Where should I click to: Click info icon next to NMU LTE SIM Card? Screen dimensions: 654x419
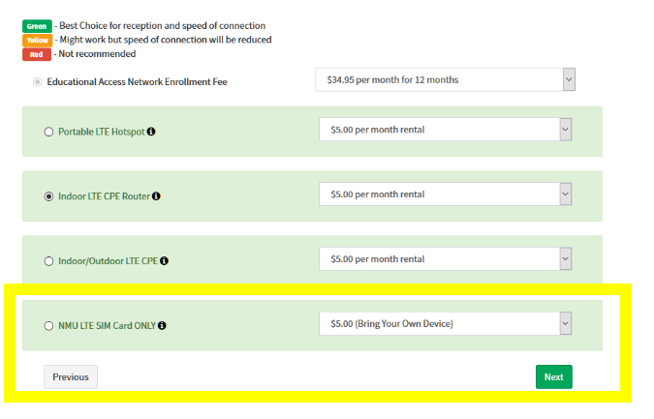tap(162, 326)
